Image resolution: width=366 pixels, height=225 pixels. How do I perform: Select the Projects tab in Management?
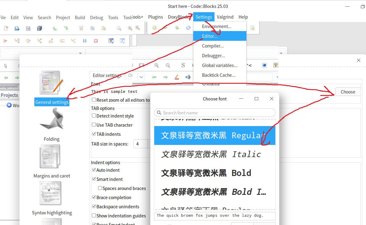[x=9, y=95]
